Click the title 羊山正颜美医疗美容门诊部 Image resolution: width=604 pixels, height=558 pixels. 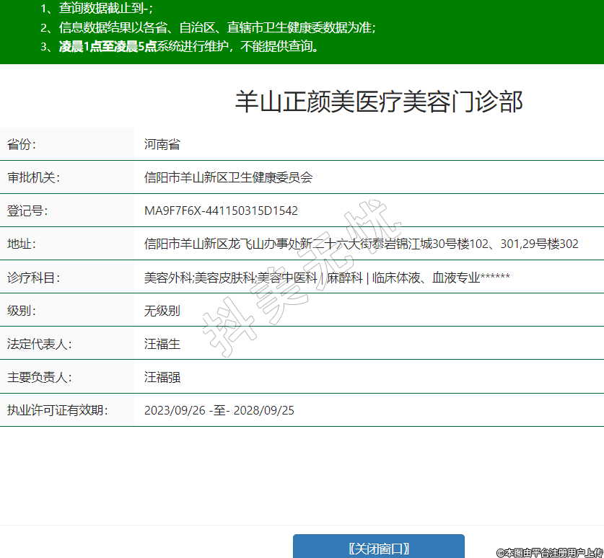378,102
